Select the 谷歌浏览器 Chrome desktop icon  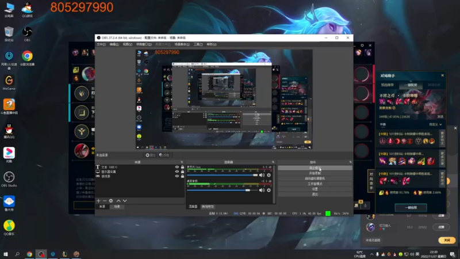(27, 59)
